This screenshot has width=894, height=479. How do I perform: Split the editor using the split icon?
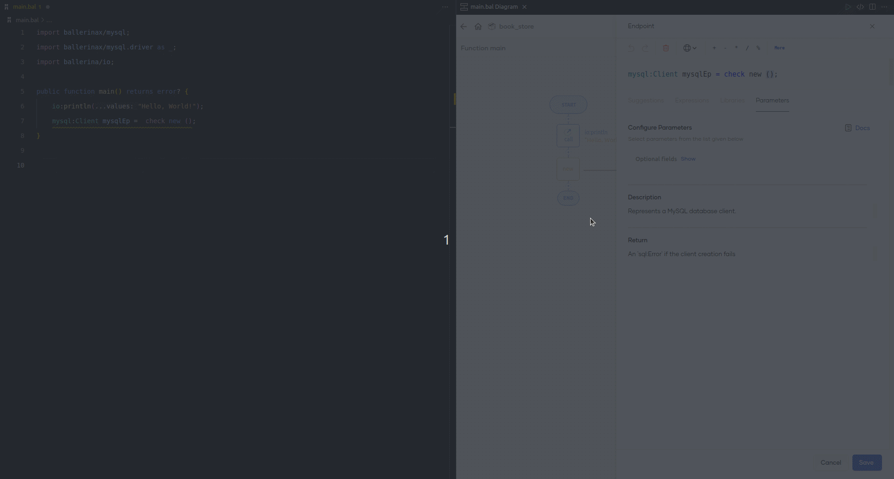(x=872, y=7)
